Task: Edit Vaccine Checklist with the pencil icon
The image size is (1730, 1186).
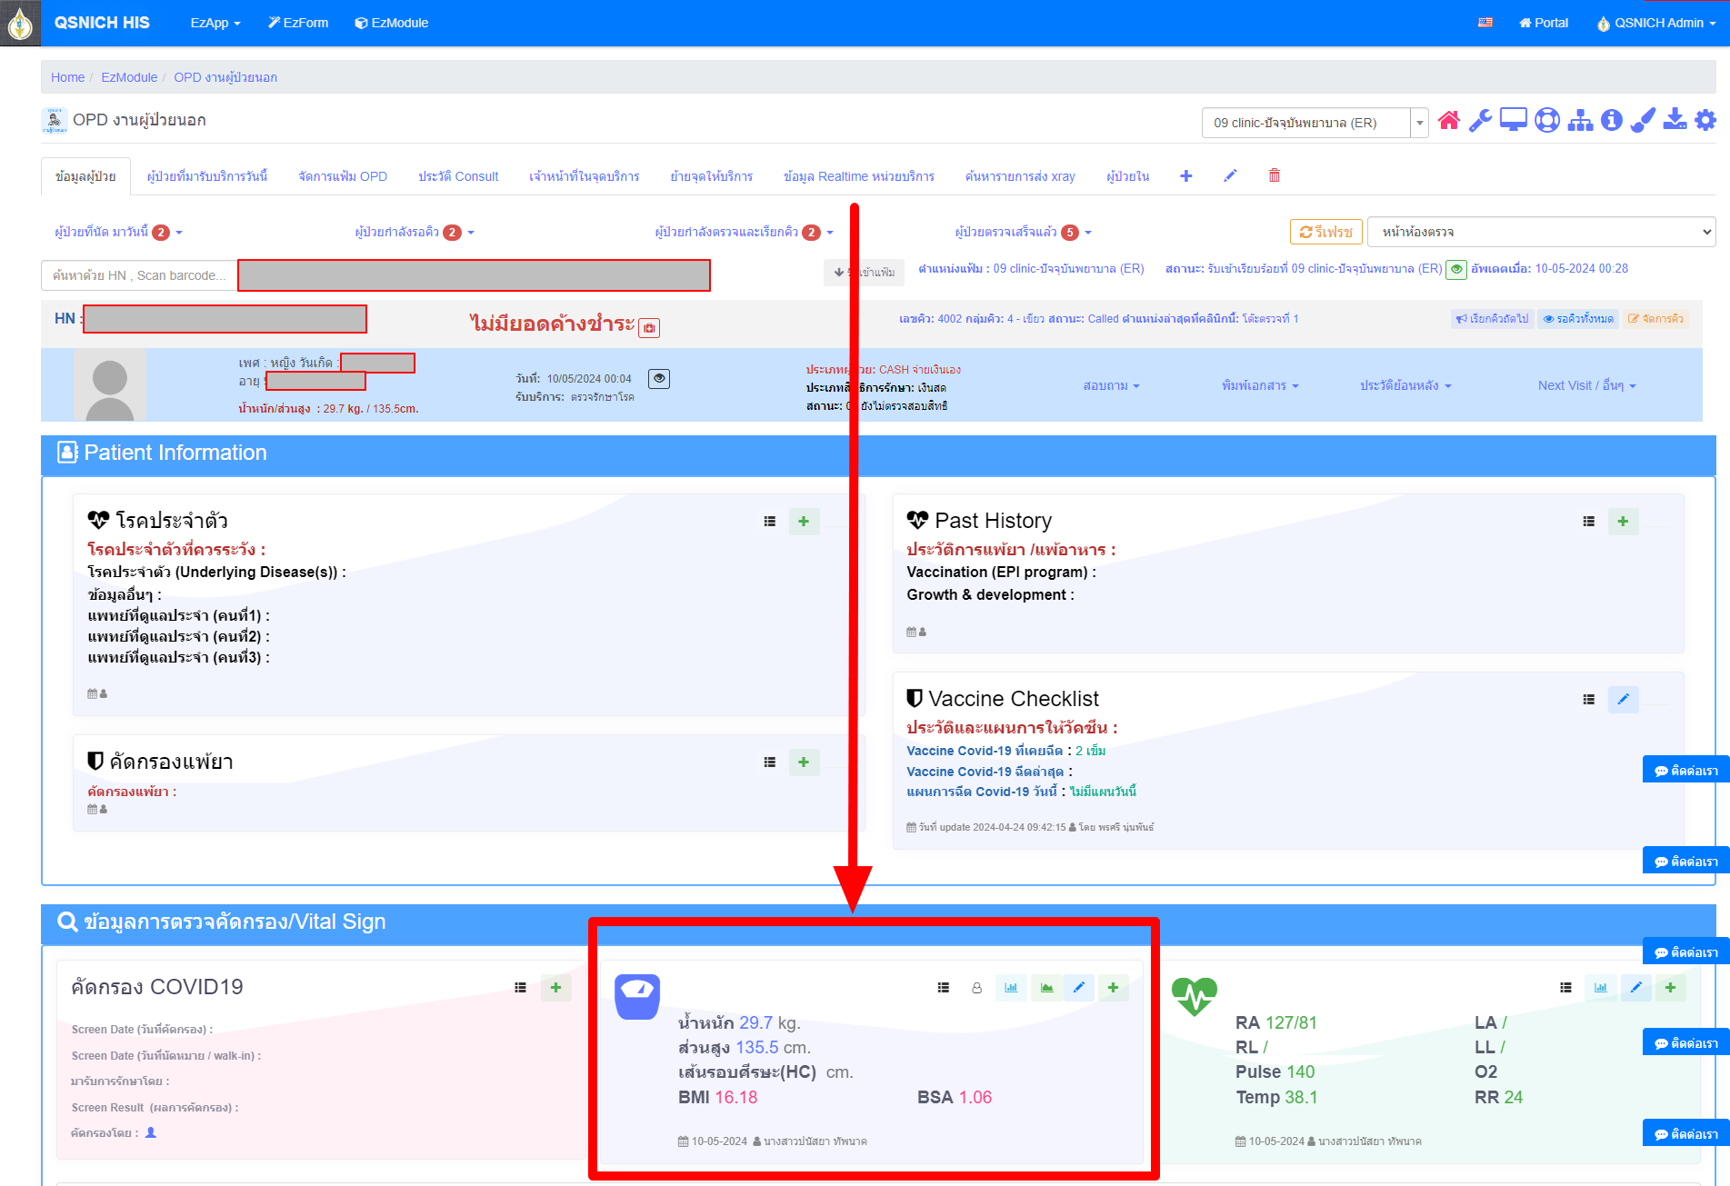Action: (x=1623, y=699)
